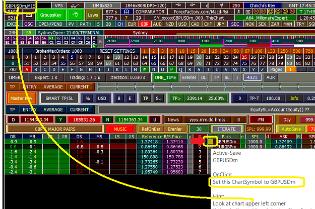Open the OPEN/PEND tab

(50, 24)
